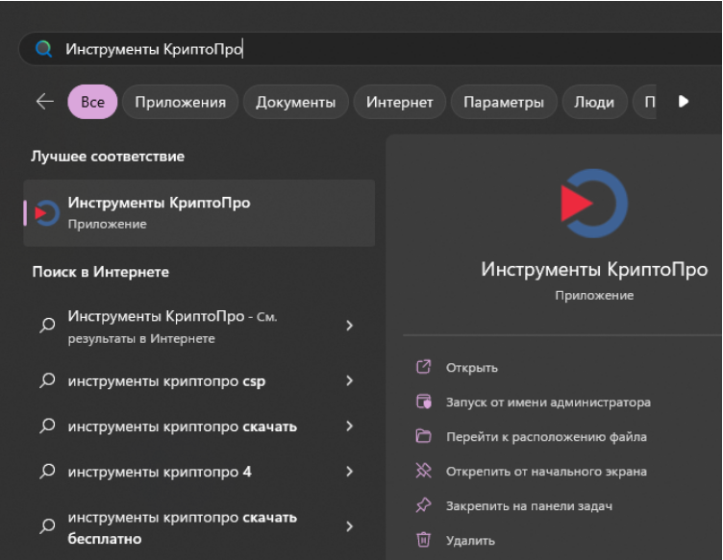Select suggestion инструменты криптопро 4
The height and width of the screenshot is (560, 723).
pyautogui.click(x=199, y=472)
